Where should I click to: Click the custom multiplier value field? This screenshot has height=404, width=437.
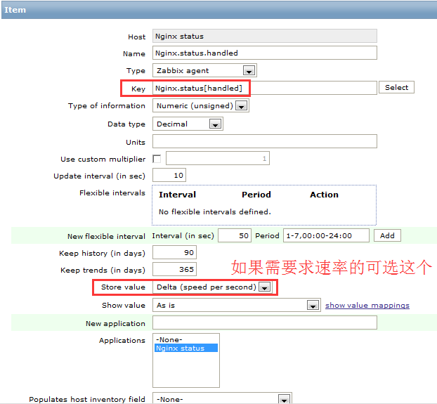tap(218, 158)
